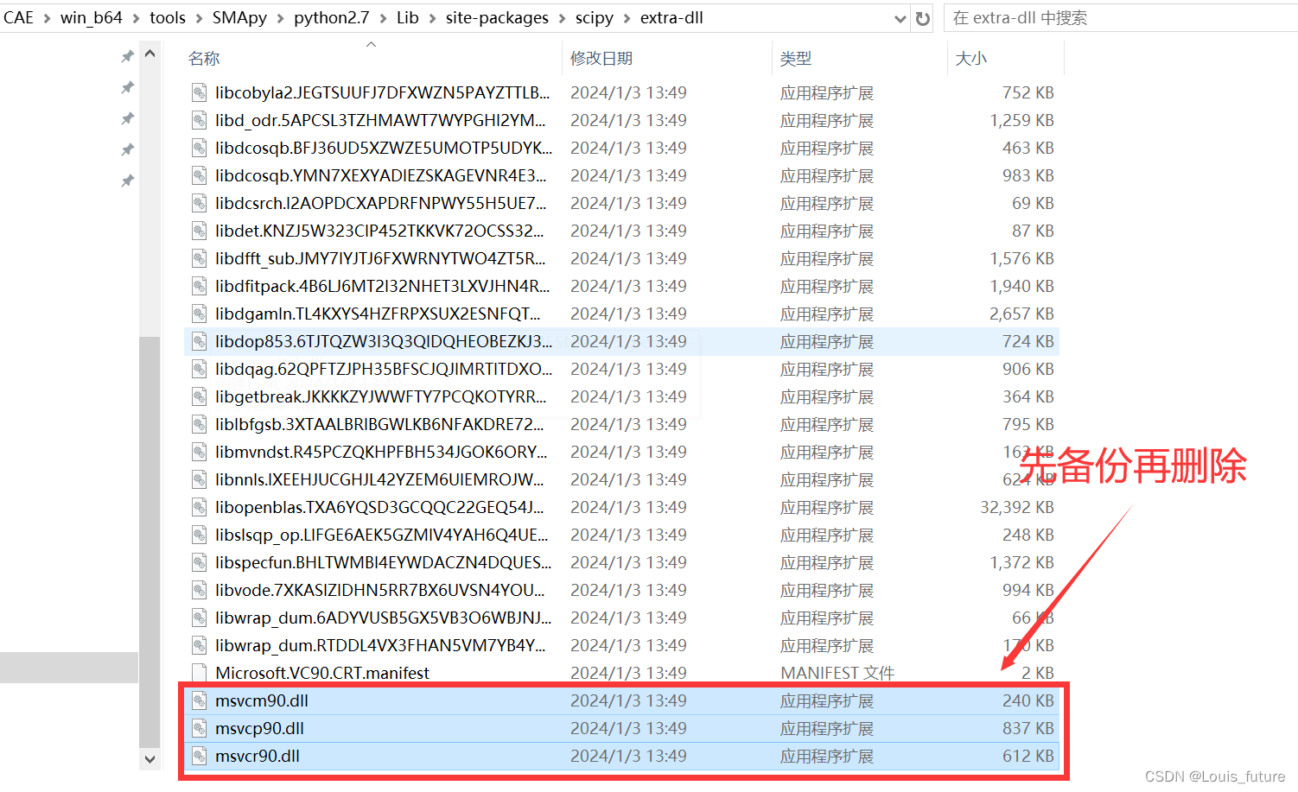The image size is (1298, 792).
Task: Expand the breadcrumb arrow after scipy
Action: 628,17
